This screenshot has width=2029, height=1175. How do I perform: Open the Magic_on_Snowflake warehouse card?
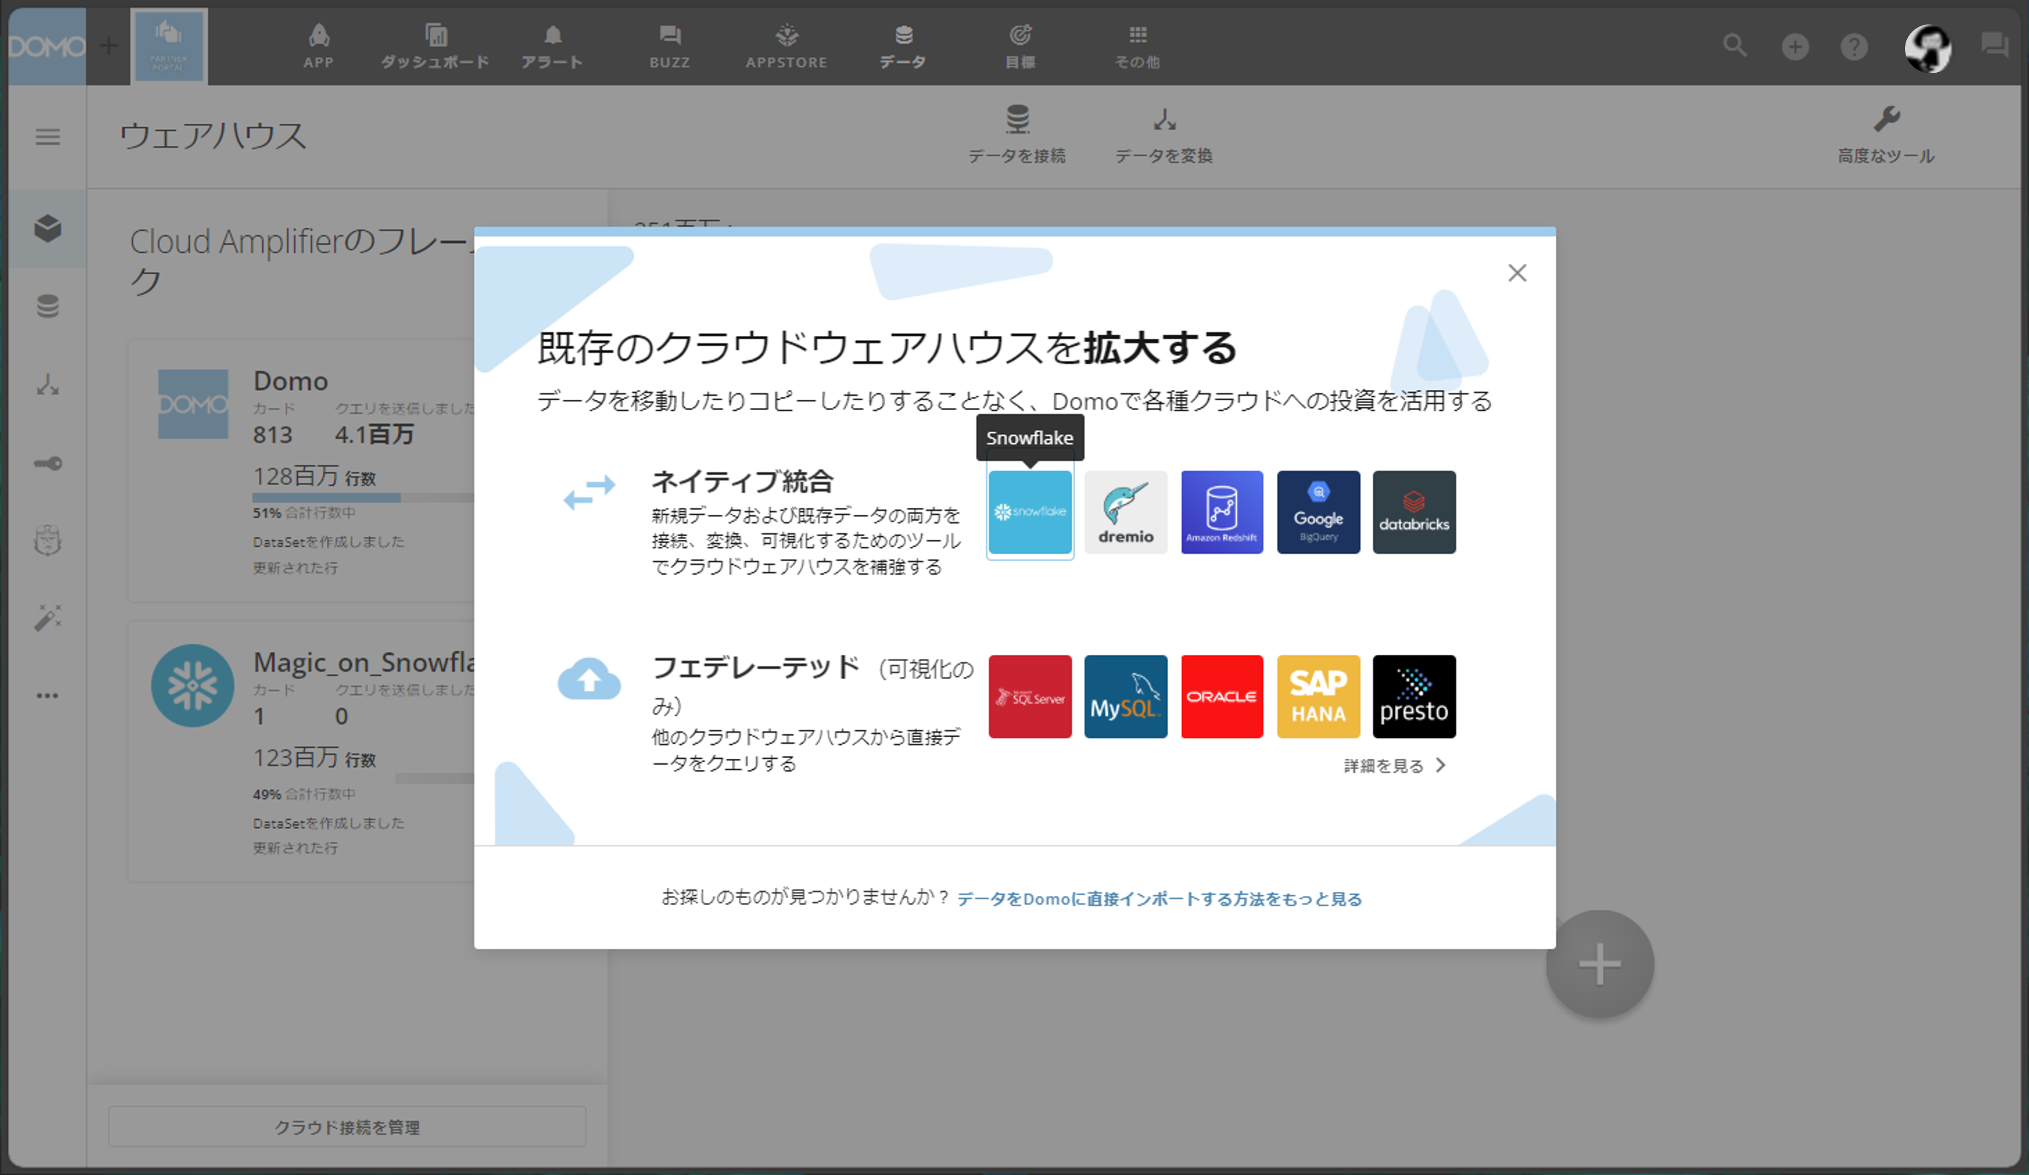pos(302,751)
